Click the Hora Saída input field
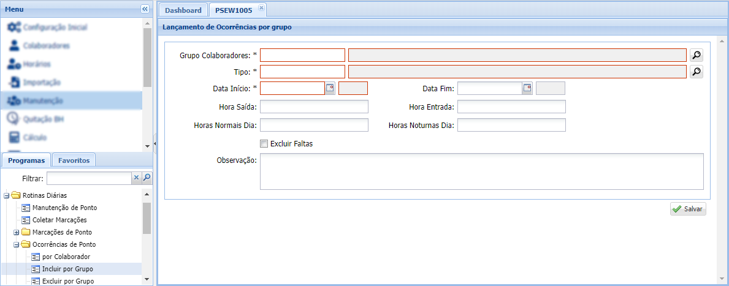 pos(314,107)
